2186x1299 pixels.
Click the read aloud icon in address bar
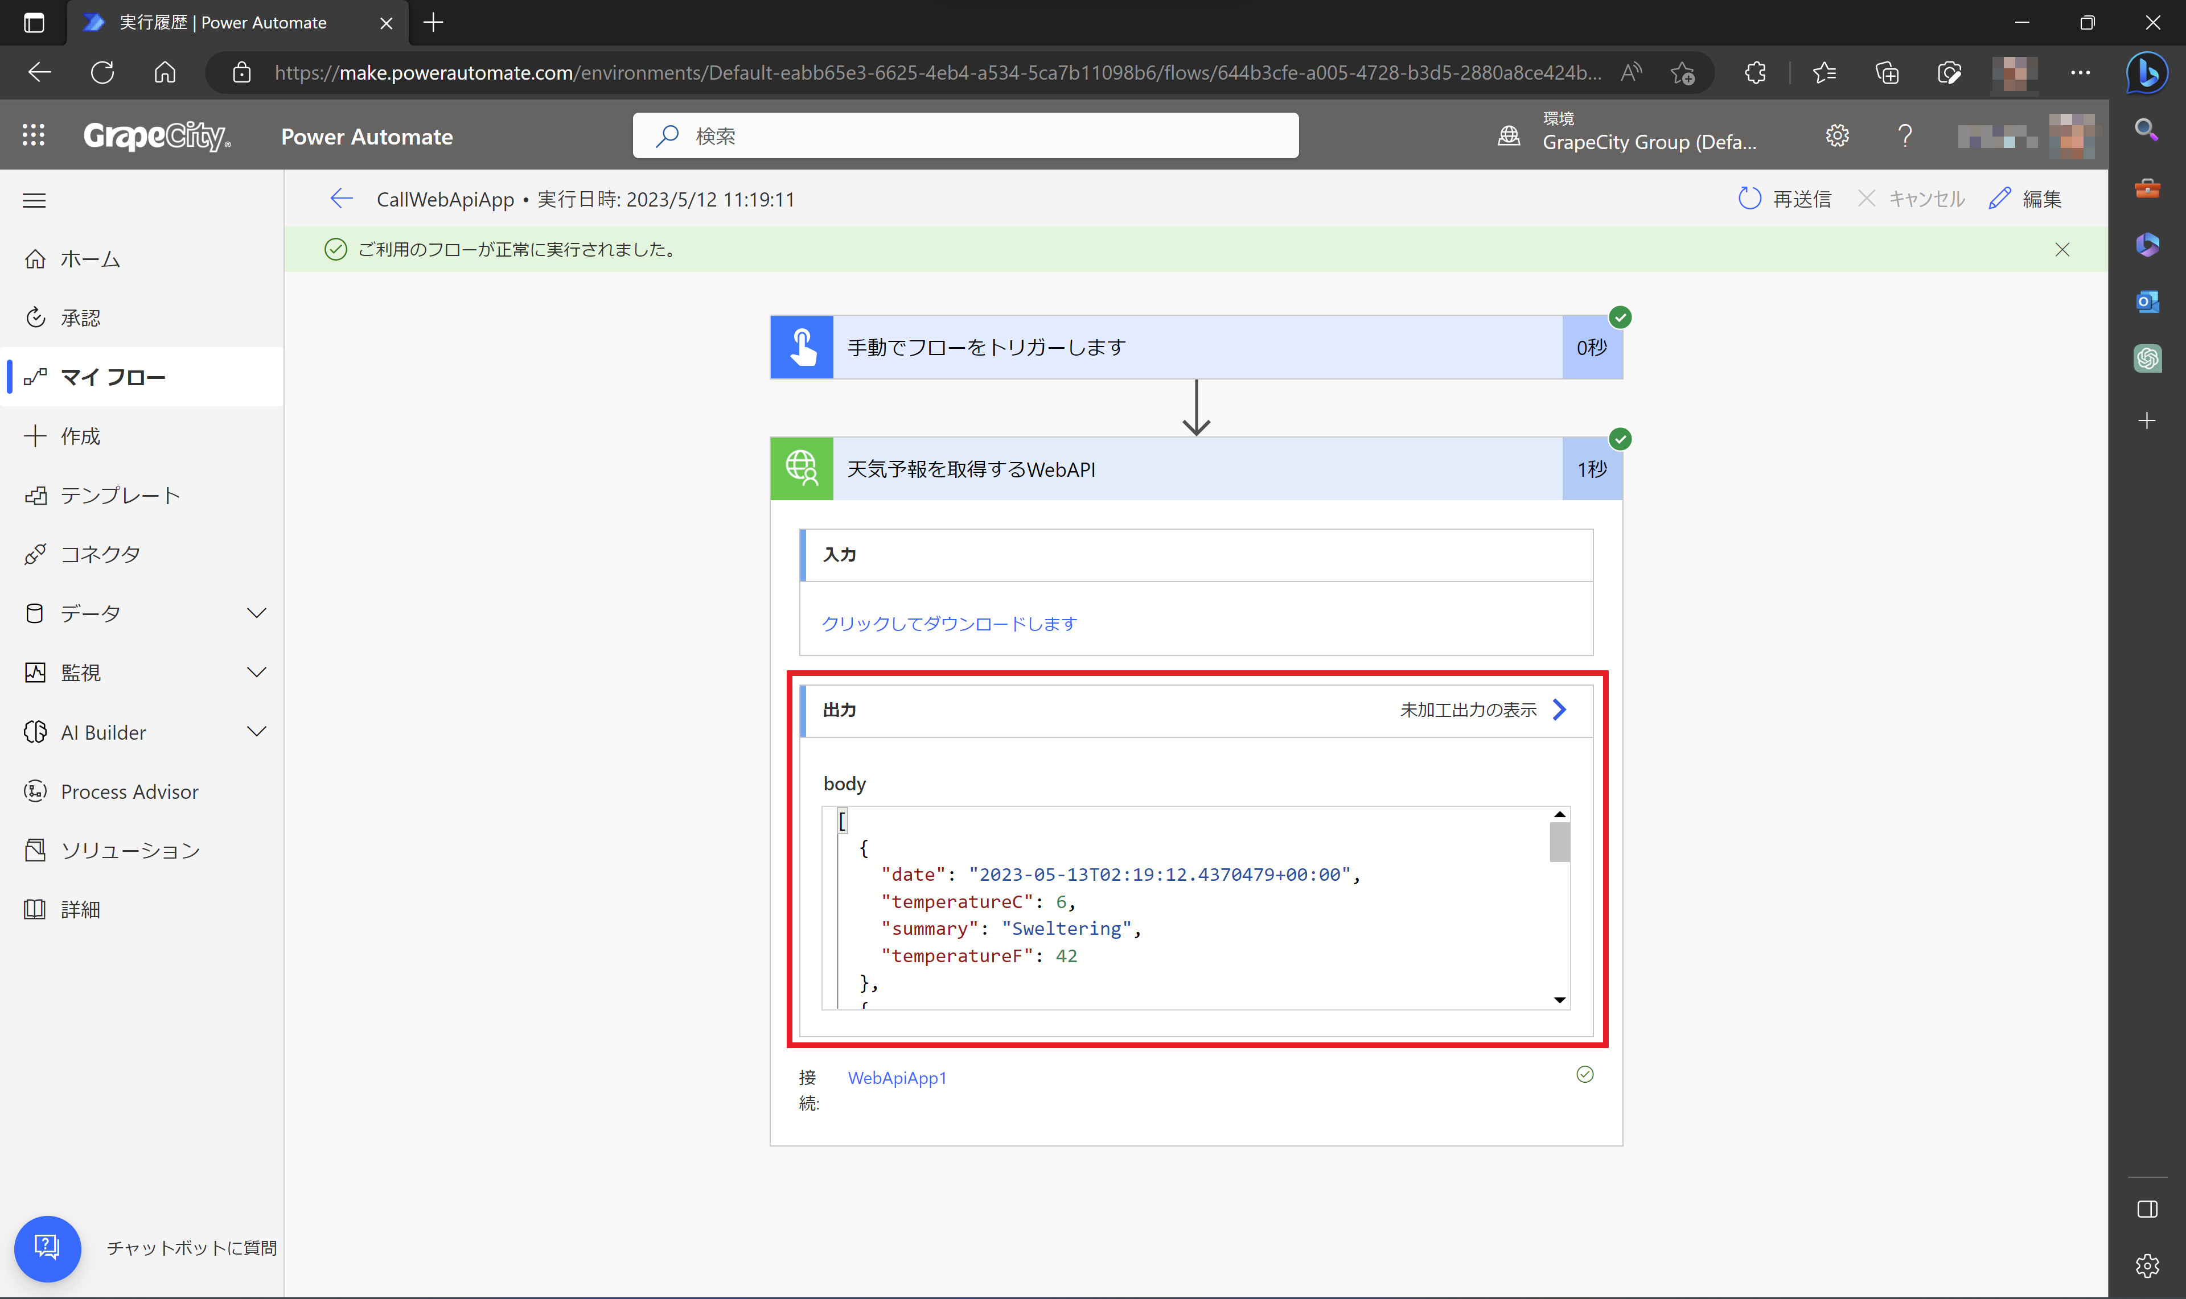(1631, 73)
